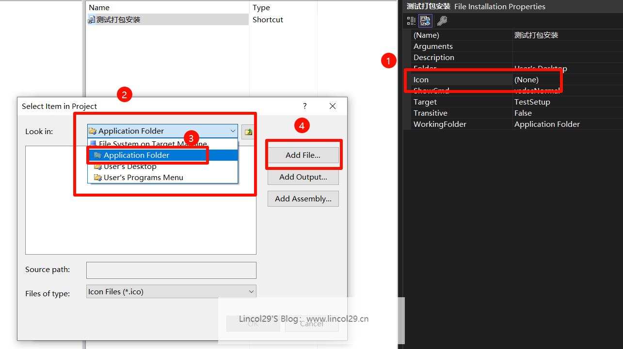Image resolution: width=623 pixels, height=349 pixels.
Task: Open the Files of type dropdown
Action: pyautogui.click(x=251, y=291)
